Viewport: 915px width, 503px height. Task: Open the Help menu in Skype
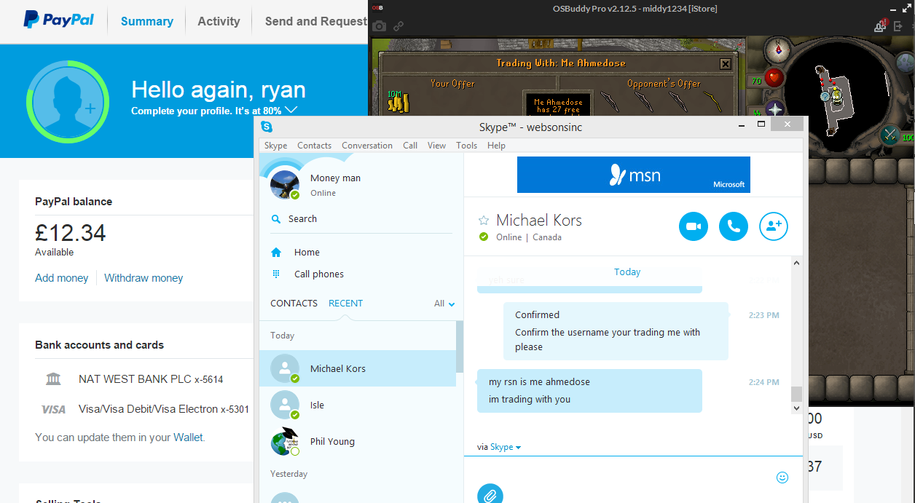click(x=496, y=146)
